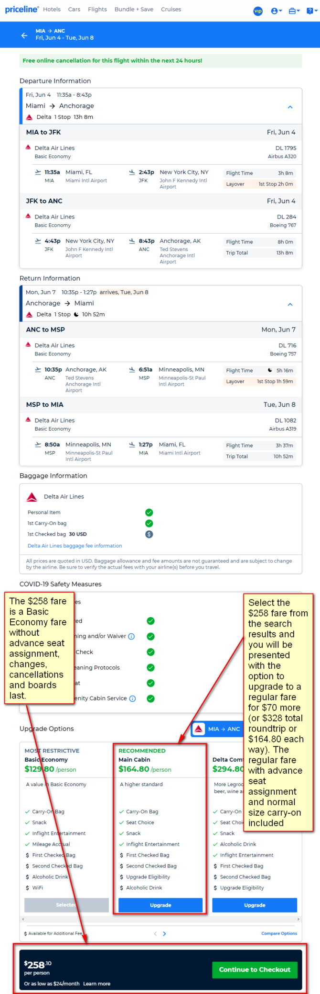Open the Bundle + Save menu item

pos(134,9)
